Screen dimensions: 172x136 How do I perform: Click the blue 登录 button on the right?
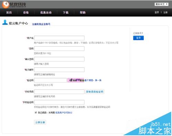click(138, 38)
